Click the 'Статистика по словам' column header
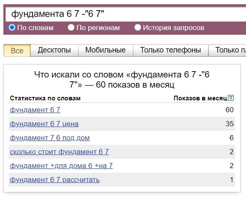Viewport: 246px width, 199px height. point(45,98)
